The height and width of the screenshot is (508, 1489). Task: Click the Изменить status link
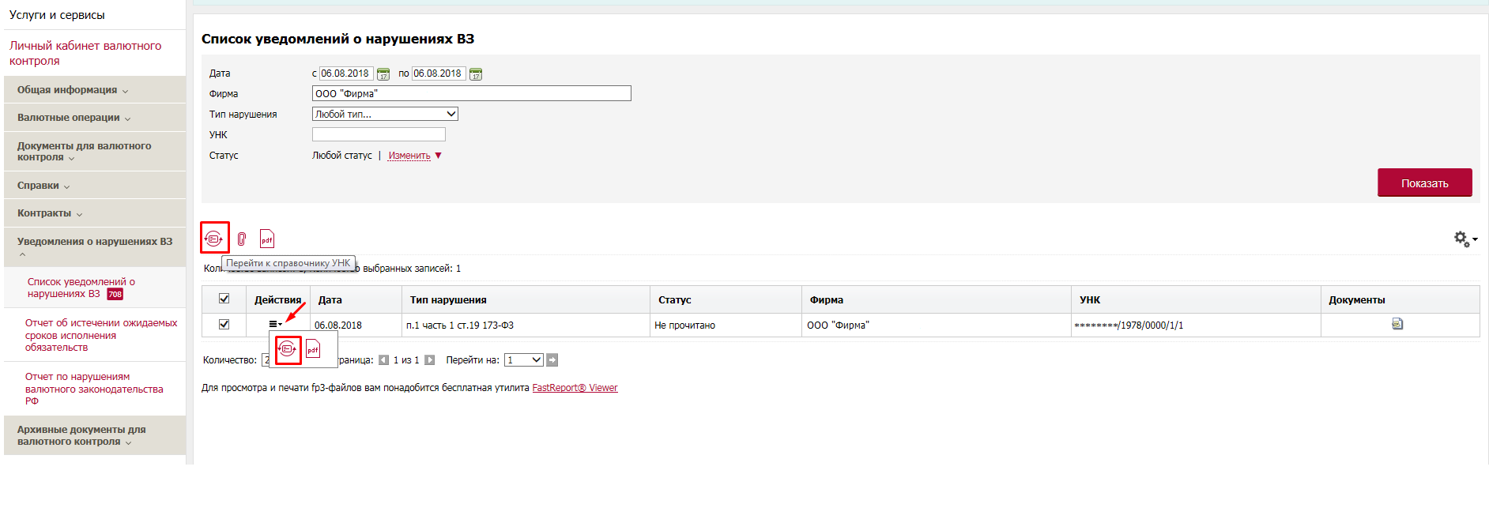409,156
